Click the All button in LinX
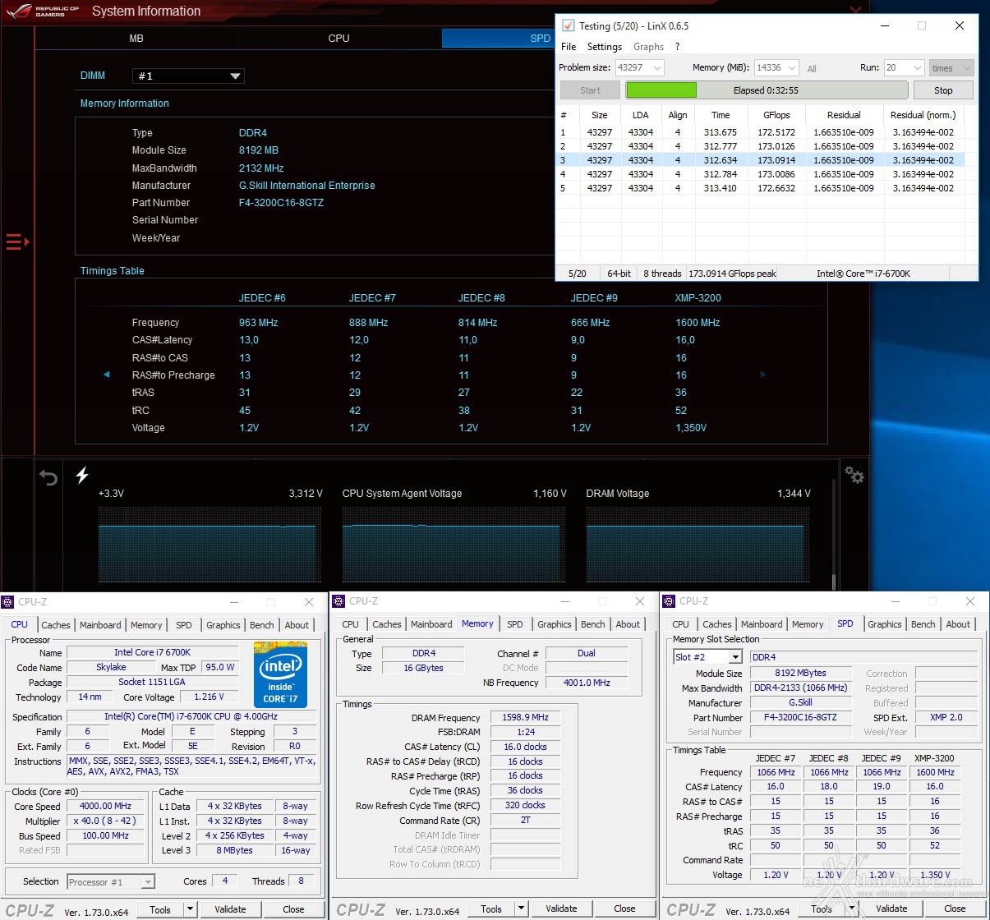This screenshot has width=990, height=920. pos(812,68)
